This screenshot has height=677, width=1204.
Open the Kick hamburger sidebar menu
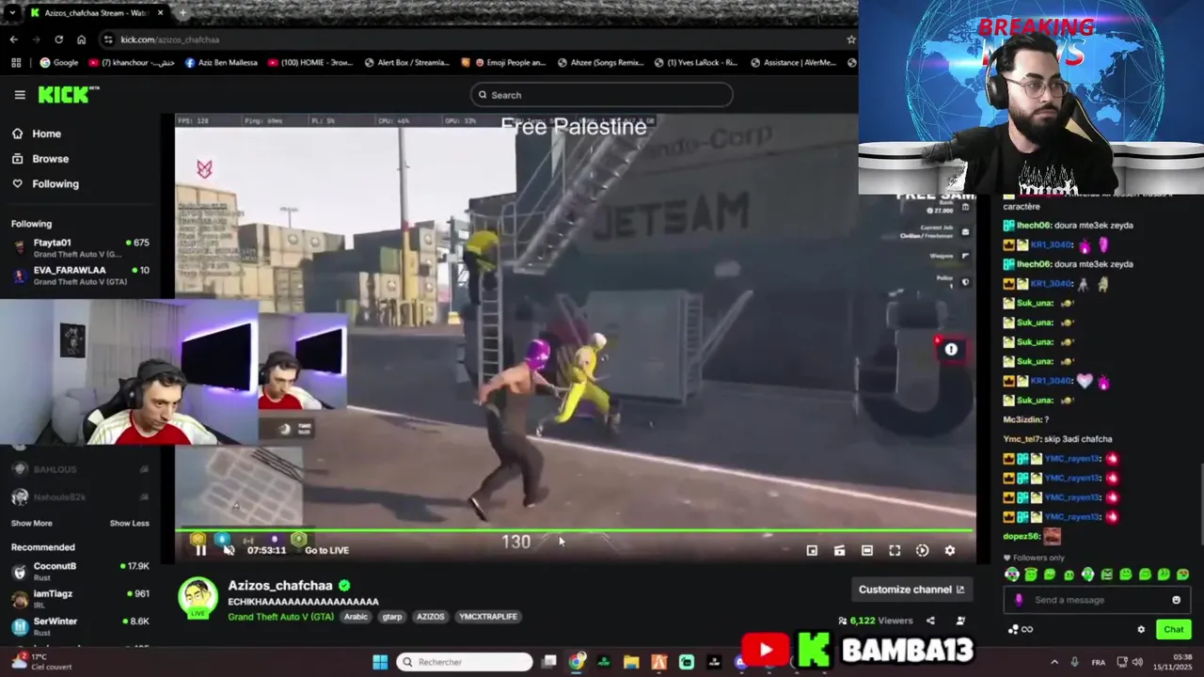(20, 95)
